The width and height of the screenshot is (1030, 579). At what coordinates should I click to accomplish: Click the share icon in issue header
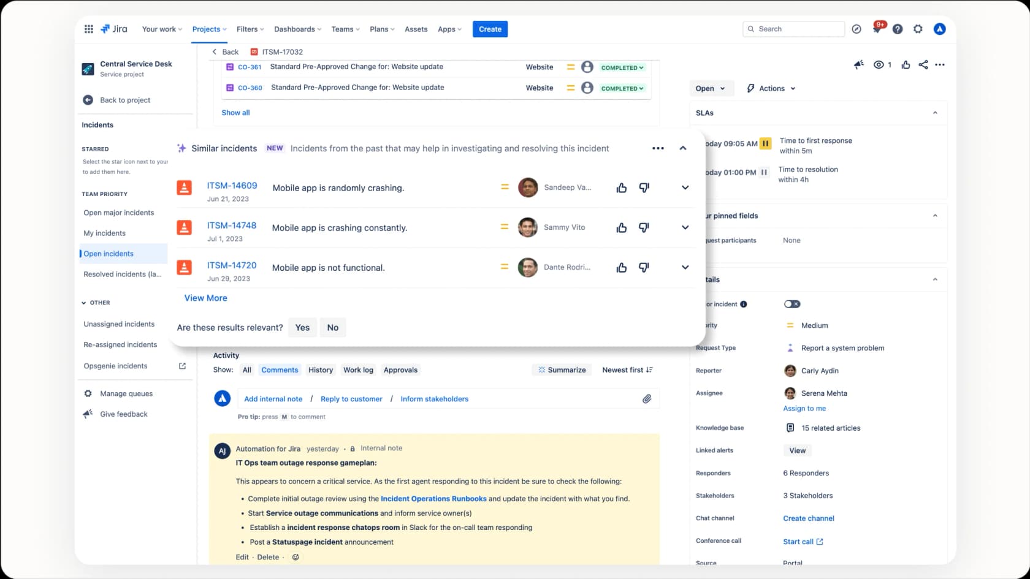(923, 64)
